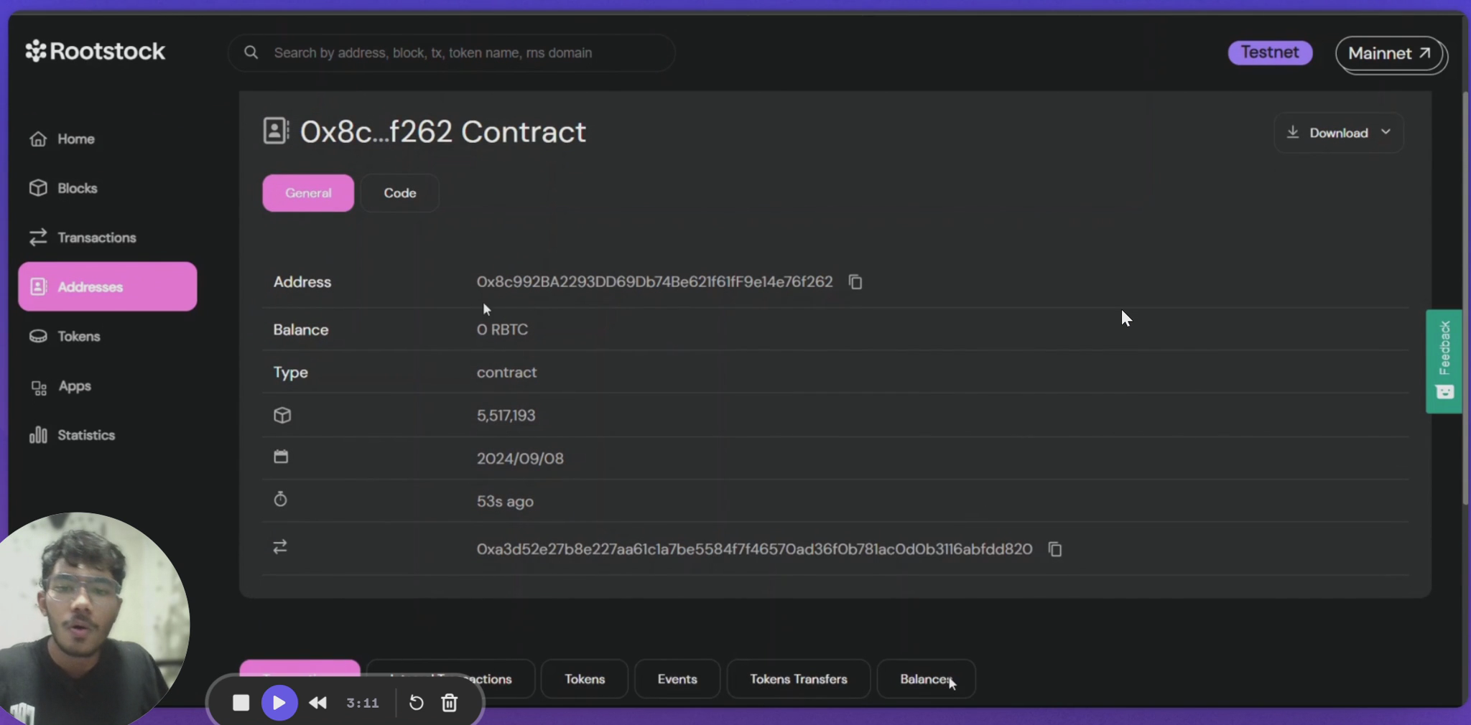
Task: Open the Feedback side tab
Action: point(1444,361)
